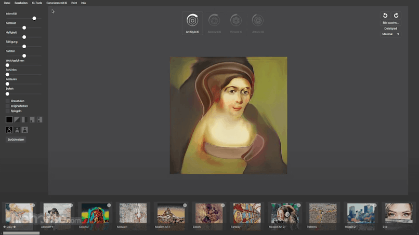This screenshot has height=235, width=419.
Task: Apply the Modern Art 2 style thumbnail
Action: [284, 213]
